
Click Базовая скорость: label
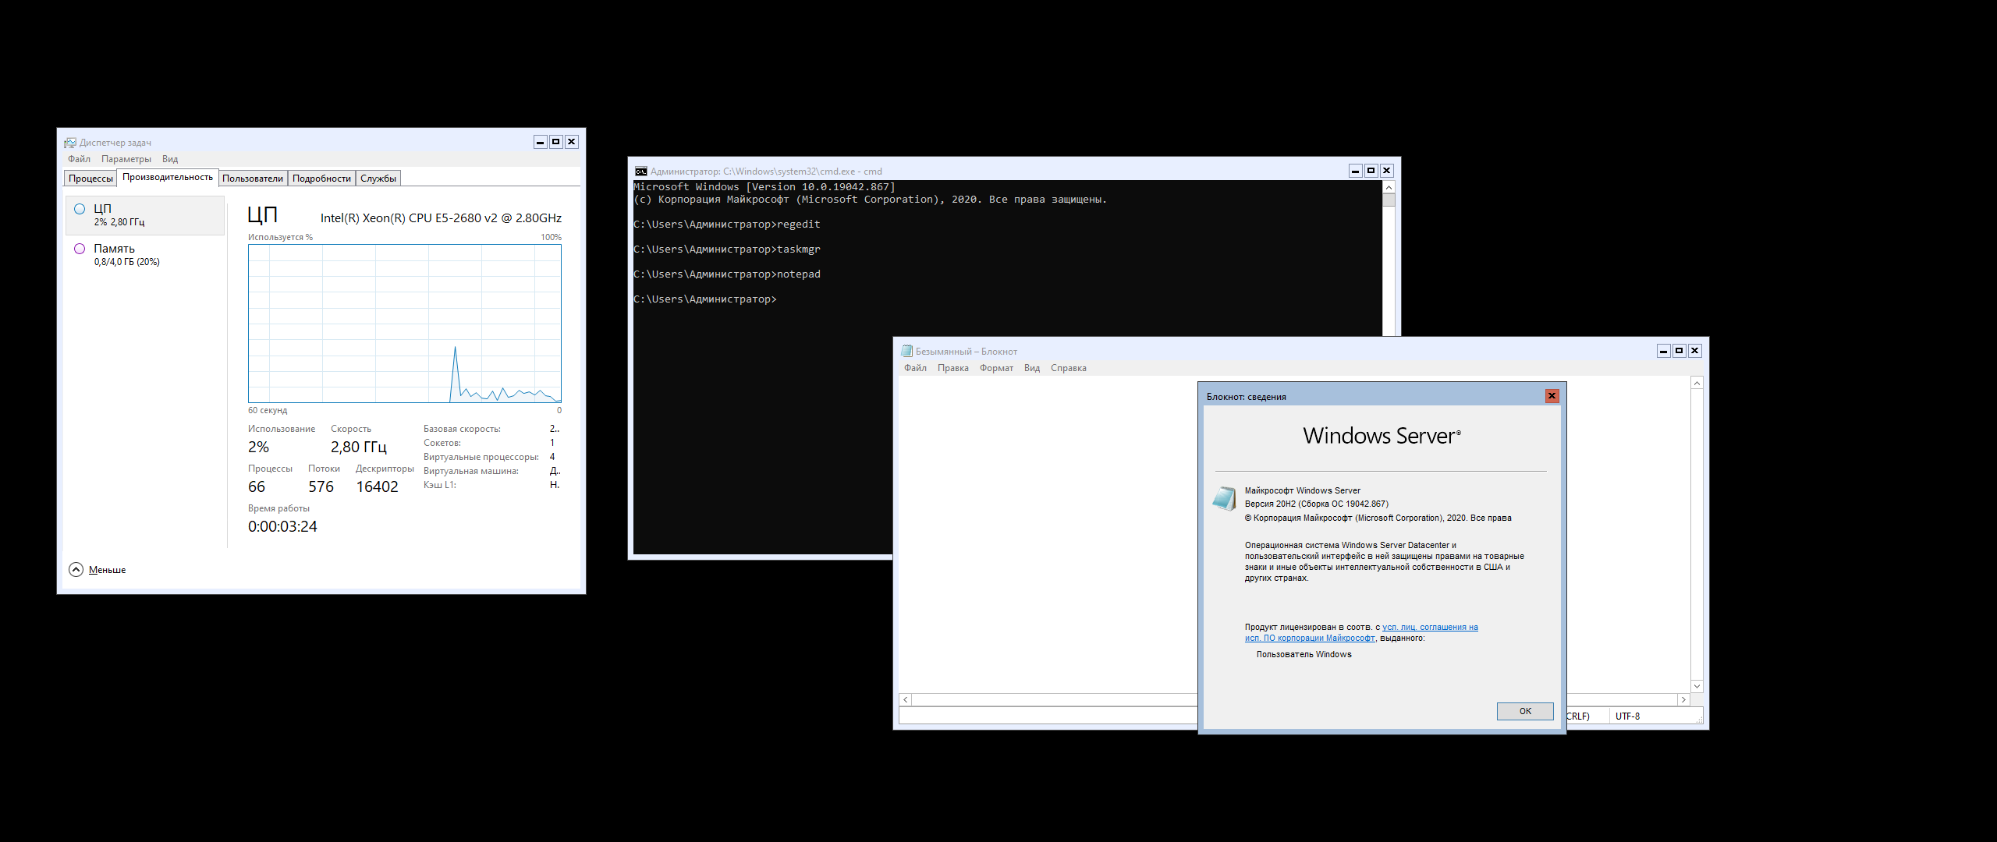[462, 429]
